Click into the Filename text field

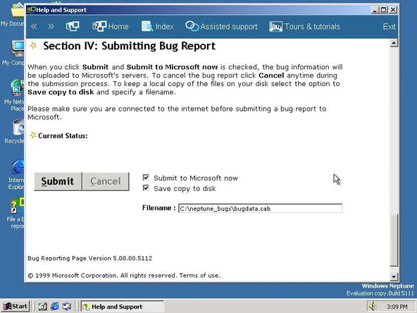pyautogui.click(x=260, y=208)
